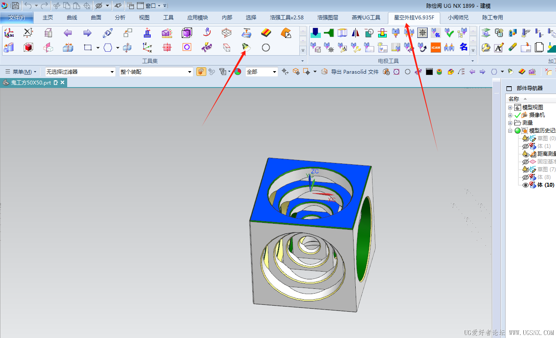Click the red and yellow layered block icon
This screenshot has width=556, height=338.
(x=266, y=33)
